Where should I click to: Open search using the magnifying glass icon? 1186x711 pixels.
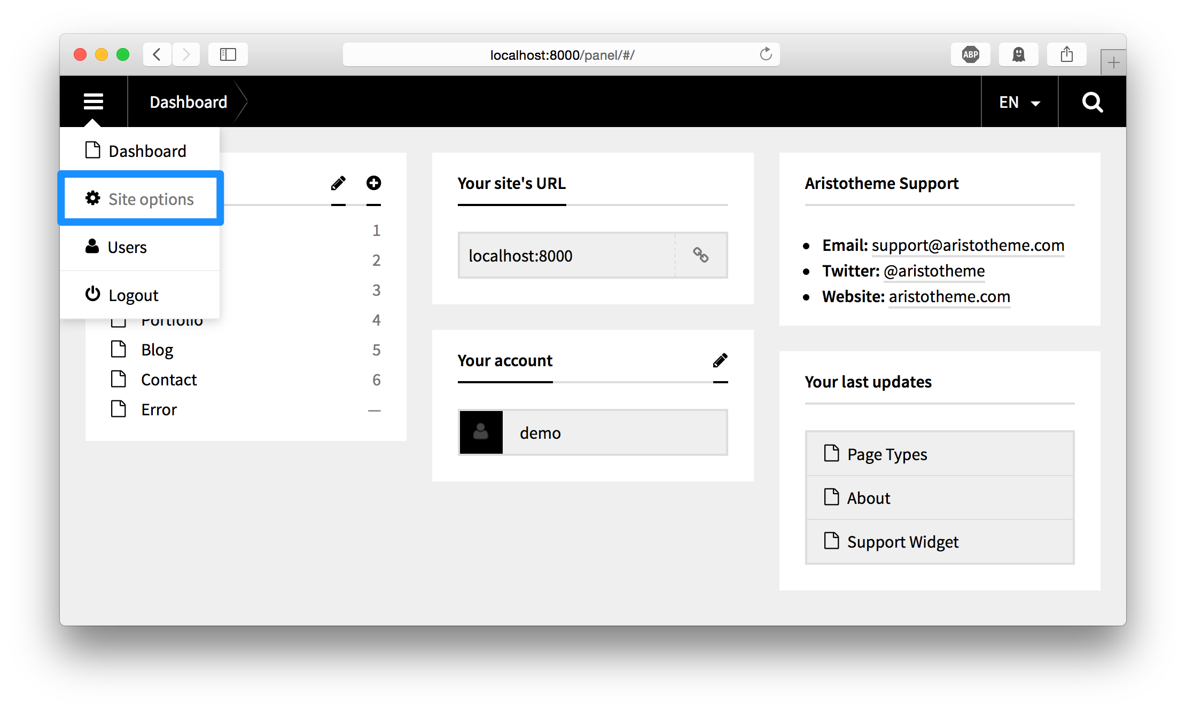(x=1091, y=101)
